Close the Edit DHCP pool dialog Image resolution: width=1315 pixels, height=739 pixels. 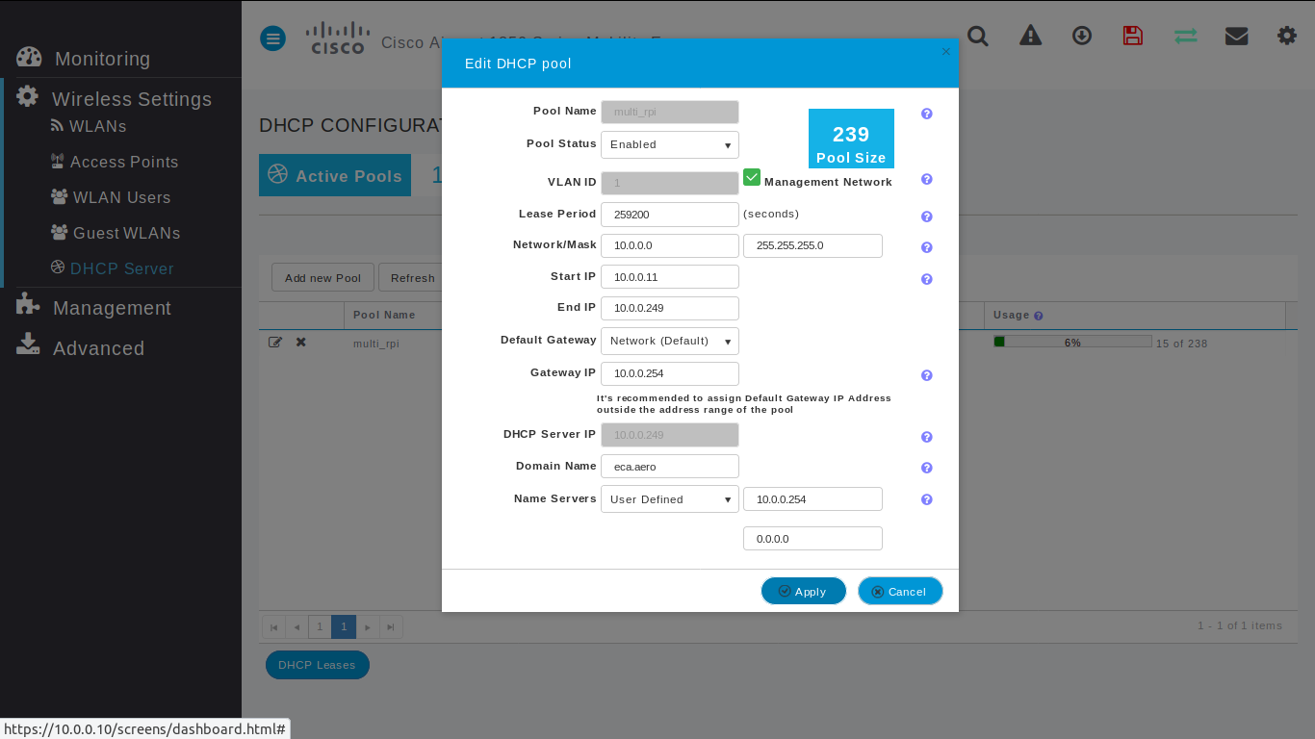click(x=945, y=52)
